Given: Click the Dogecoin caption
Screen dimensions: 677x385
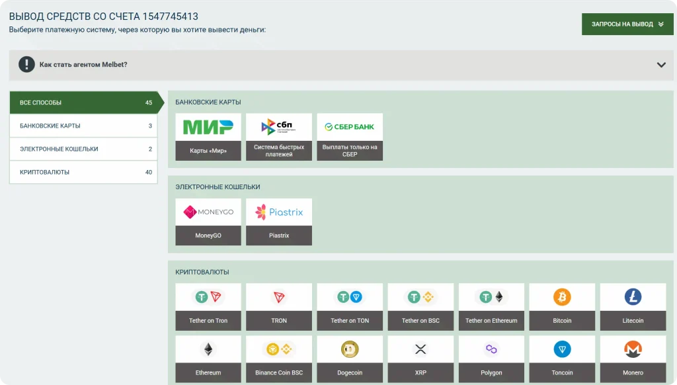Looking at the screenshot, I should click(x=350, y=372).
